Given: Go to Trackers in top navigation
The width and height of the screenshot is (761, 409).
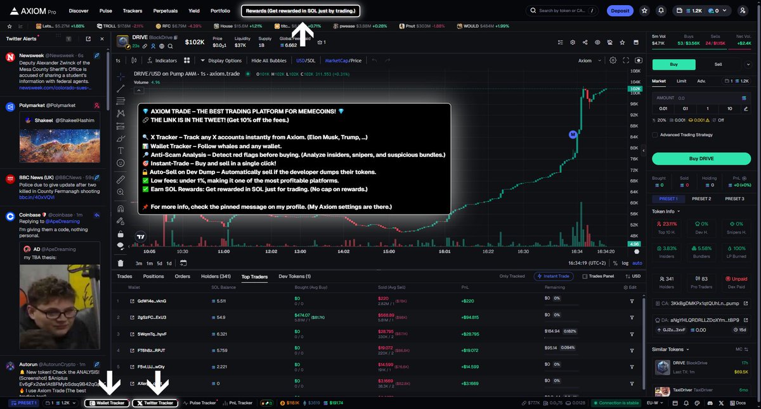Looking at the screenshot, I should point(133,11).
